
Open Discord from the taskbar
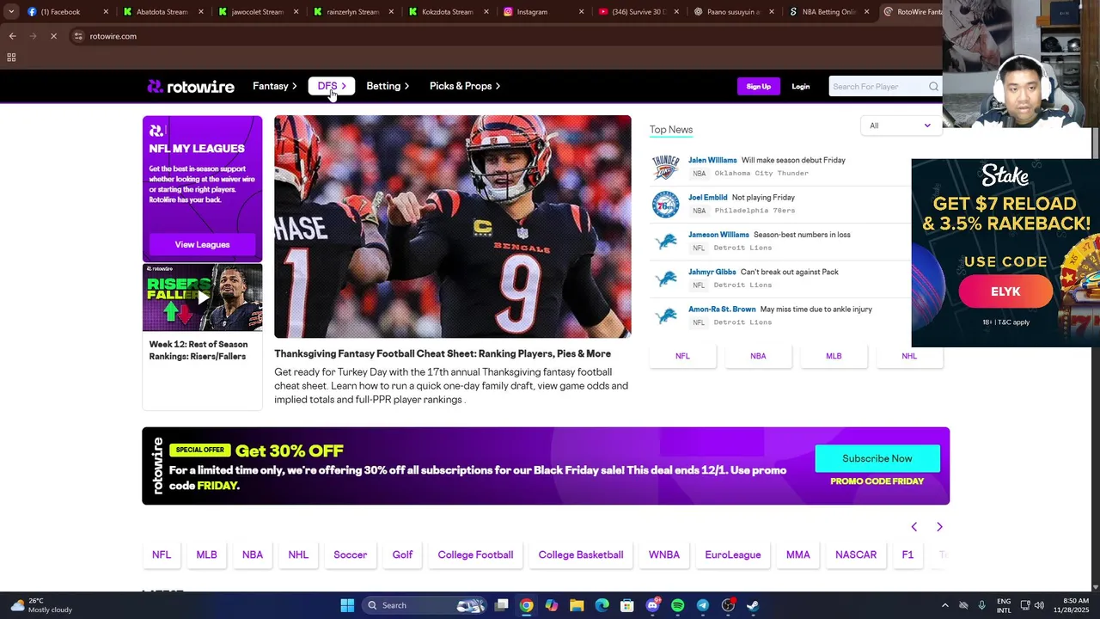point(652,605)
